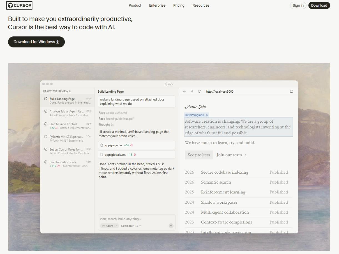This screenshot has height=254, width=339.
Task: Click the Reinforcement learning row
Action: (238, 192)
